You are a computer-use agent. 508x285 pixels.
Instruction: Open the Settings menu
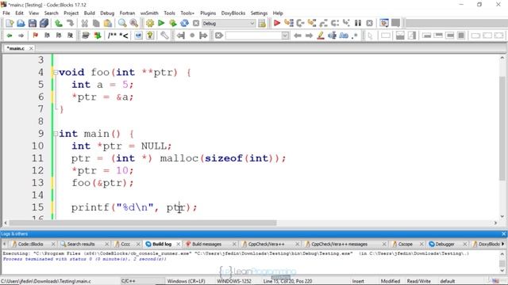pos(259,13)
